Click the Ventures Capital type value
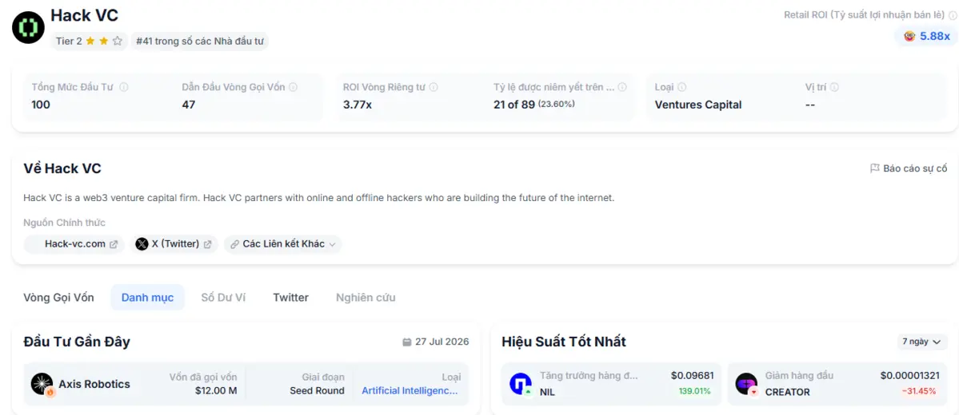Image resolution: width=959 pixels, height=415 pixels. point(697,105)
